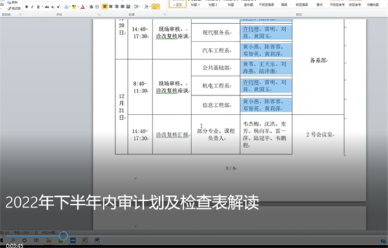This screenshot has width=388, height=248.
Task: Click the blue app icon on taskbar
Action: point(72,240)
